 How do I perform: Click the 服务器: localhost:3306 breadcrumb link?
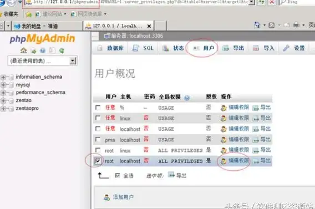point(137,36)
